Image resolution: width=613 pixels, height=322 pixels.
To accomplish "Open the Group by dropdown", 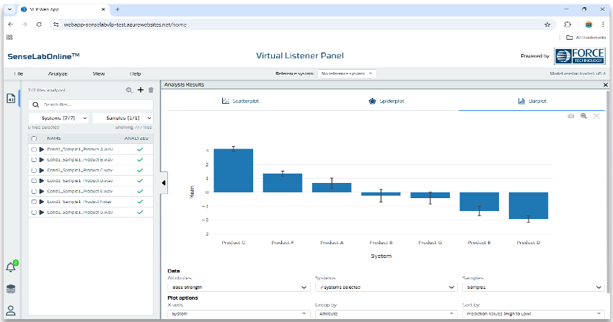I will pyautogui.click(x=387, y=314).
